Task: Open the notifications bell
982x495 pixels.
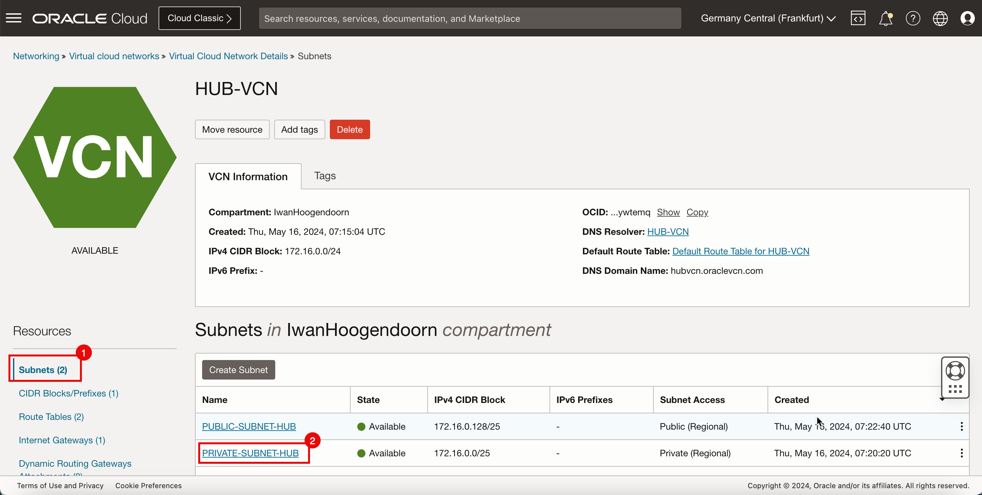Action: [x=885, y=18]
